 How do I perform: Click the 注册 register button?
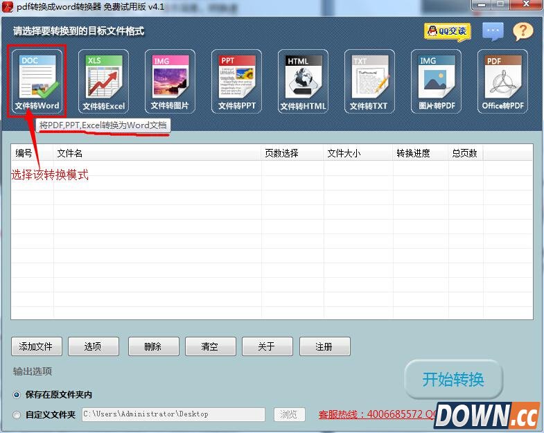(x=325, y=346)
